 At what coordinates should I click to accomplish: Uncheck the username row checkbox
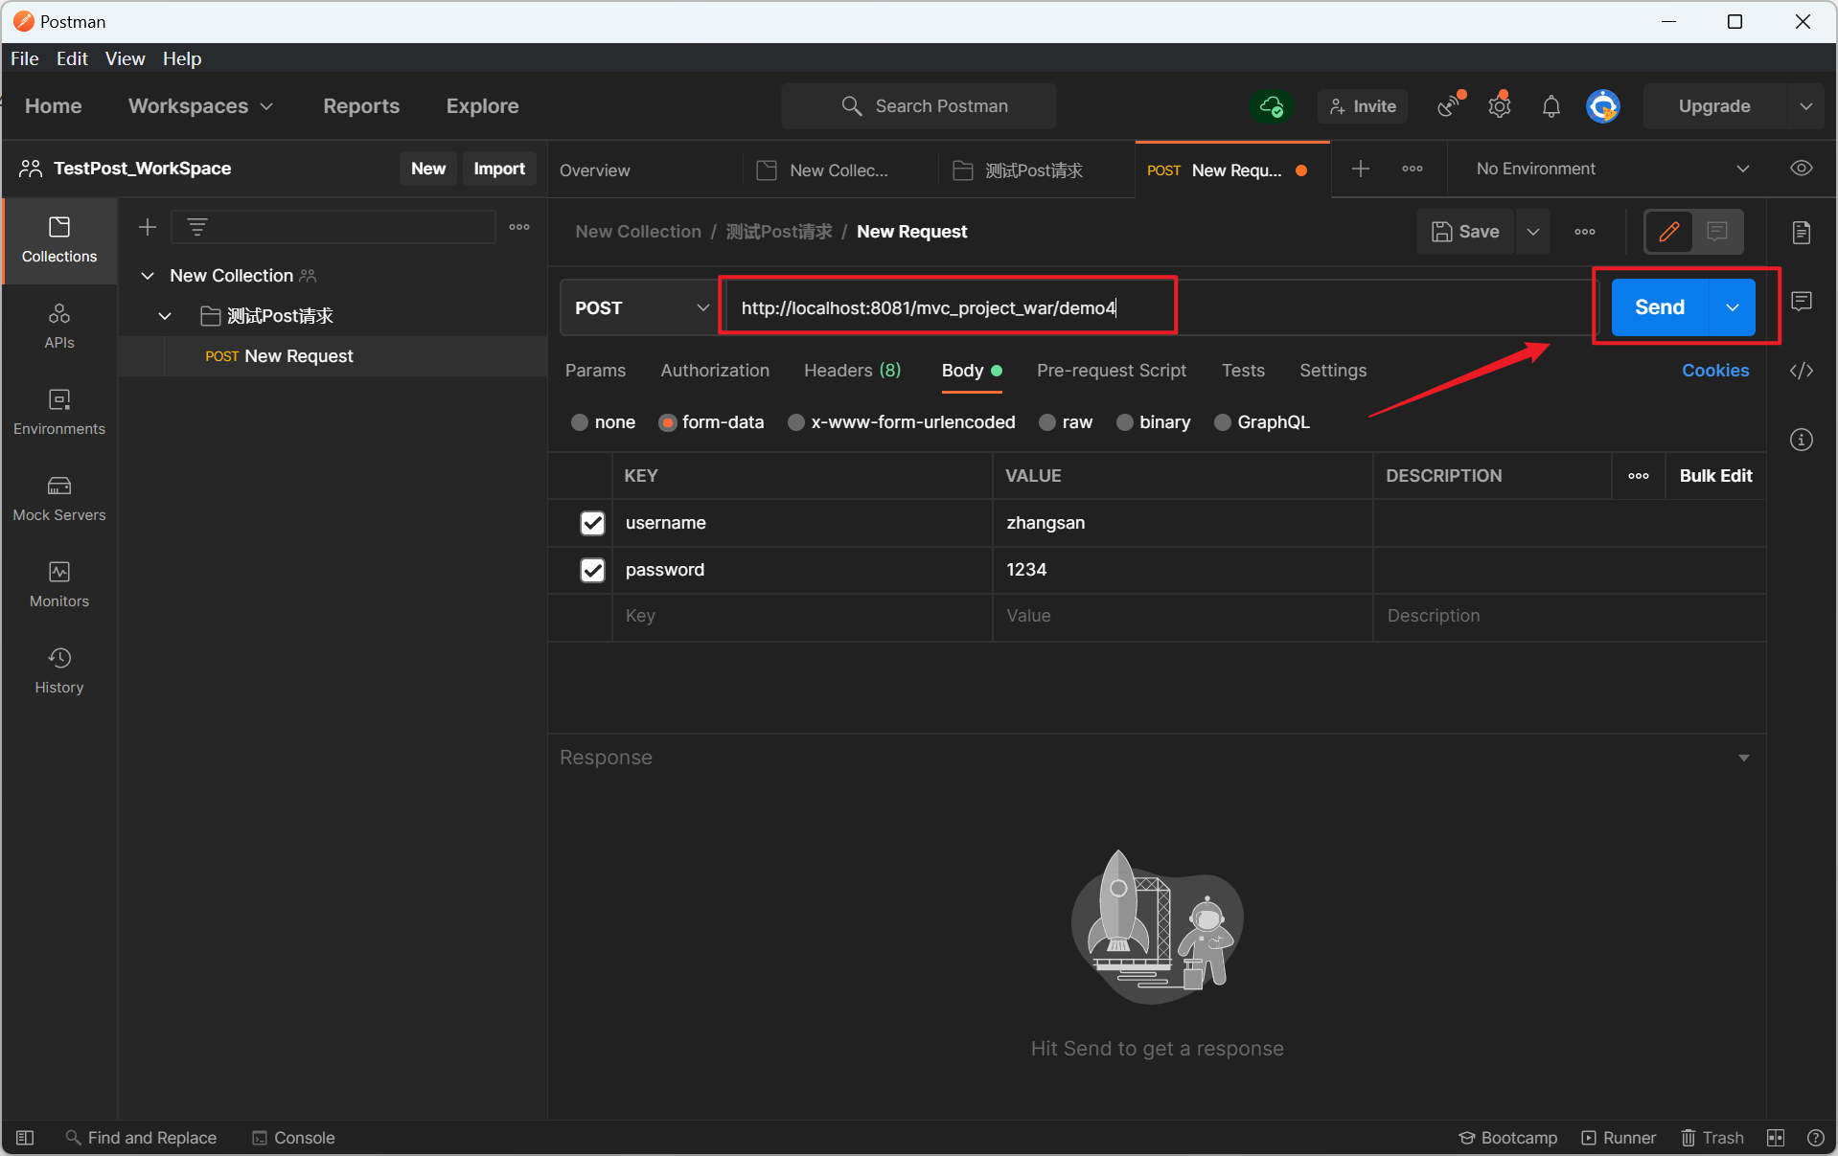[x=592, y=523]
